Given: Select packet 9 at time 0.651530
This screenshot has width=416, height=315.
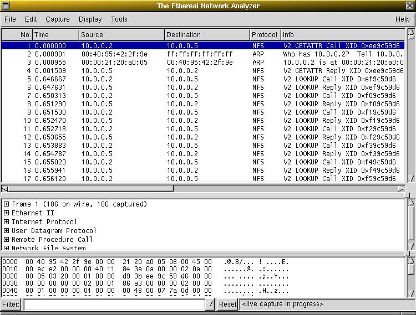Looking at the screenshot, I should coord(203,112).
